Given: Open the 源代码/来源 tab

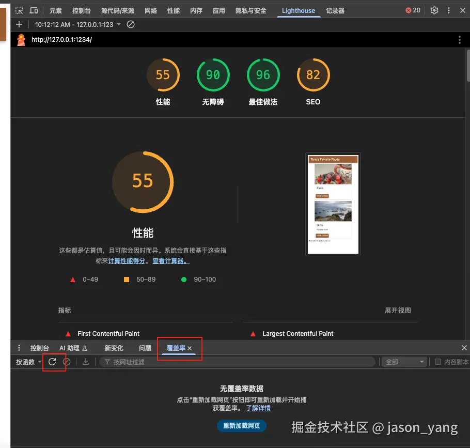Looking at the screenshot, I should click(x=118, y=11).
